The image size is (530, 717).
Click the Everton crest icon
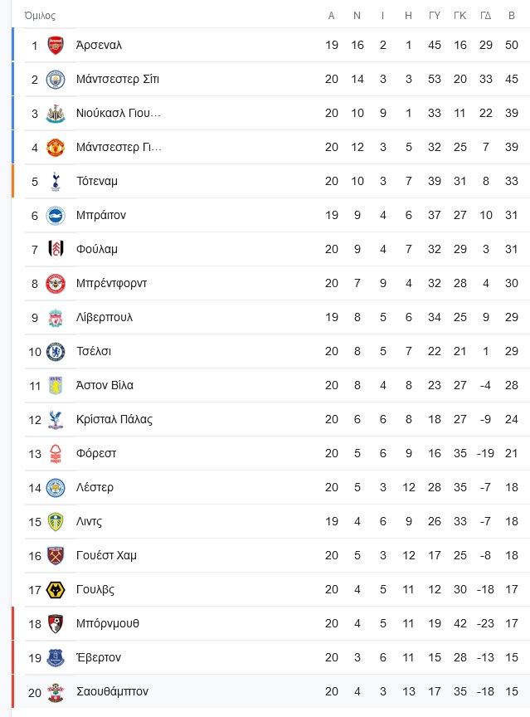click(56, 657)
